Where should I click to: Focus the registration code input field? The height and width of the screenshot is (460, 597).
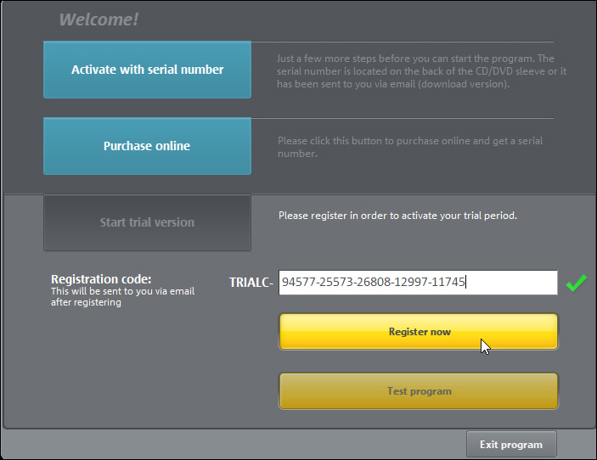[x=418, y=283]
